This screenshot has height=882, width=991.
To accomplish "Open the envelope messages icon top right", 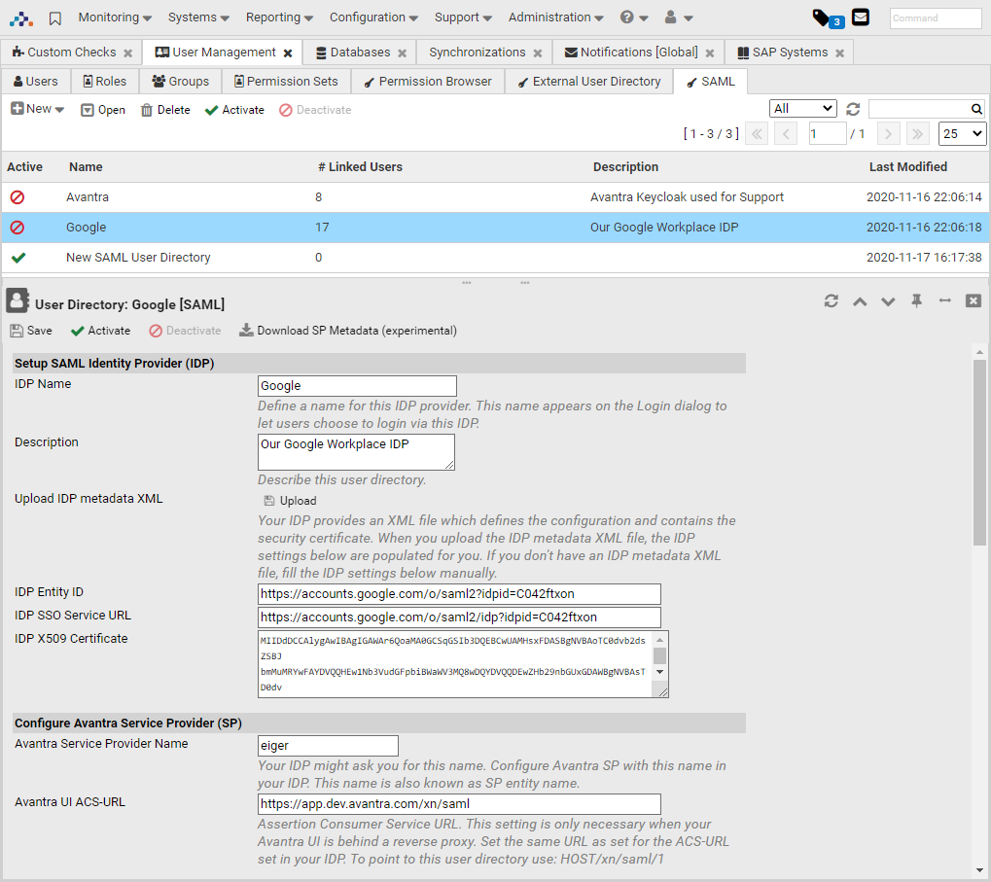I will coord(860,17).
